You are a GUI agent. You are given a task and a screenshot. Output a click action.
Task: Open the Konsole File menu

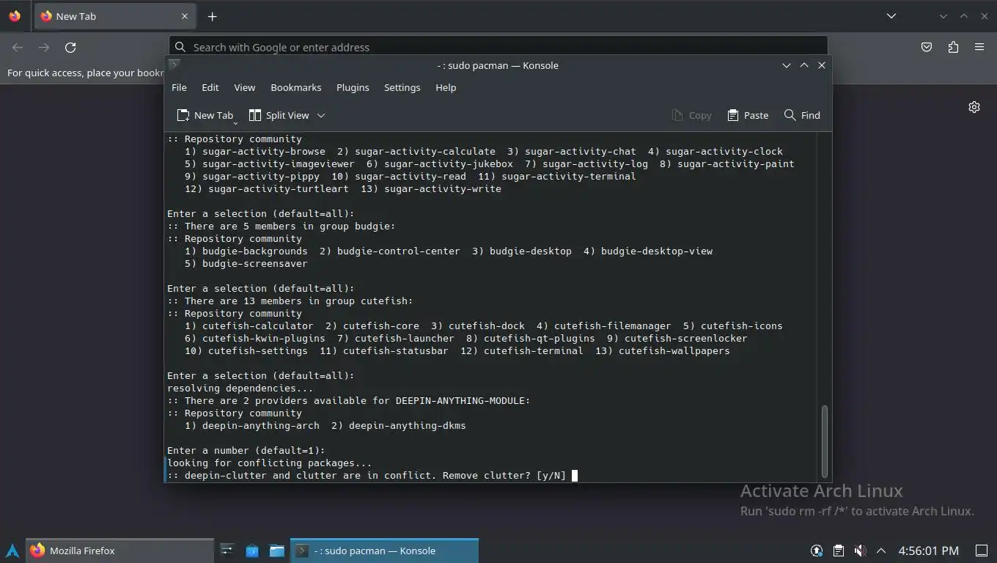pyautogui.click(x=179, y=87)
